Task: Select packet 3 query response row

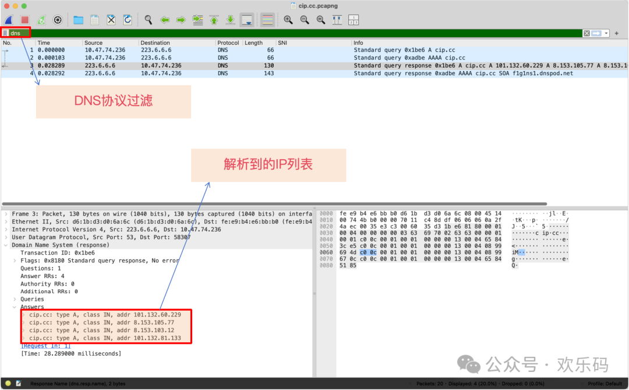Action: (314, 65)
